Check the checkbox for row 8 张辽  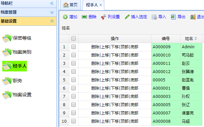(74, 105)
